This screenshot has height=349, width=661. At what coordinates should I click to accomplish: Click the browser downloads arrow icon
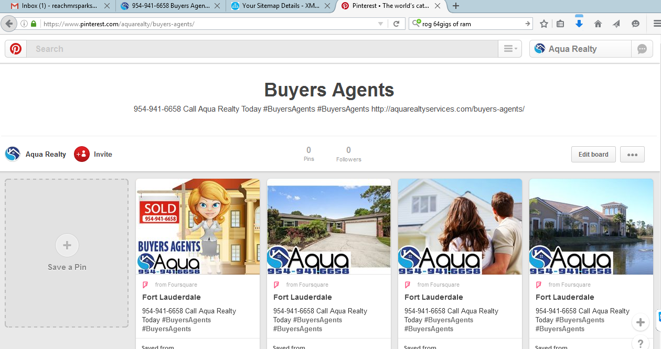579,24
